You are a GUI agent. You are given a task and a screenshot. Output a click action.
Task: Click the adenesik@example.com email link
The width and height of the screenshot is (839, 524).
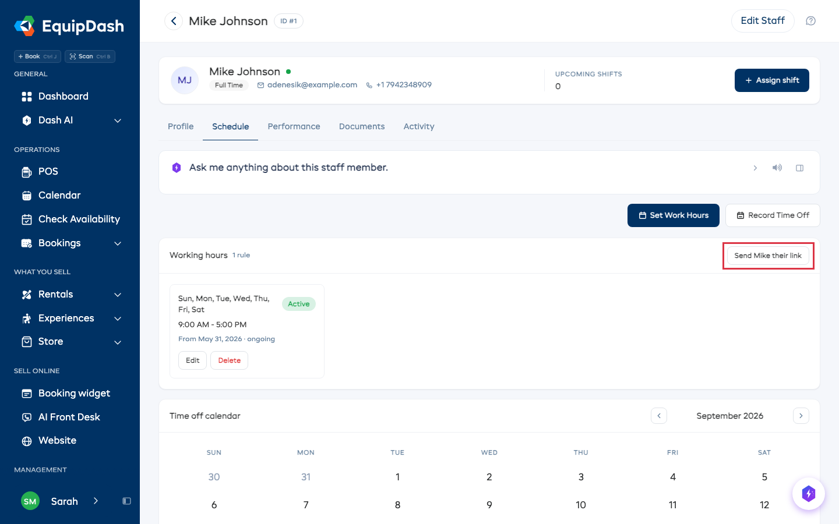pyautogui.click(x=312, y=85)
